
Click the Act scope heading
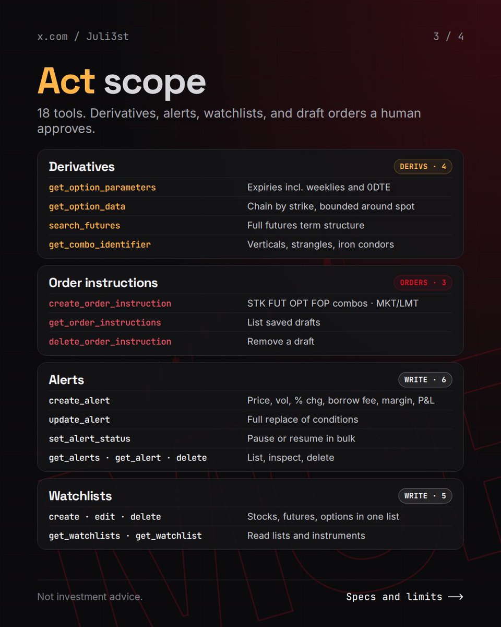tap(122, 81)
